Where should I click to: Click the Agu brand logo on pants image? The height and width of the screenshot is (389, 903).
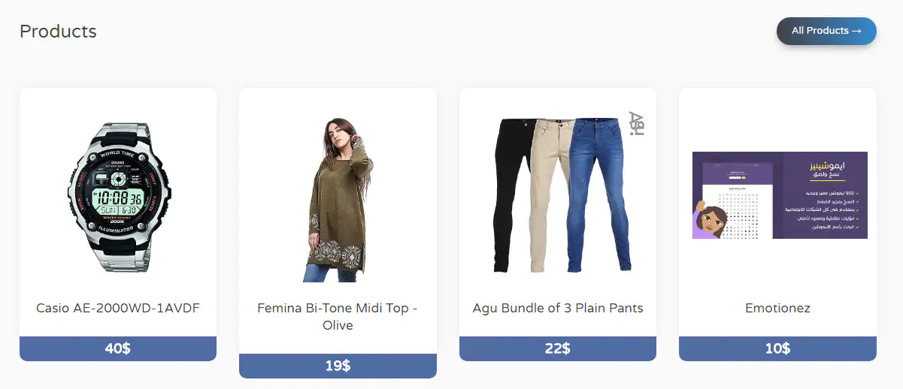pos(637,124)
